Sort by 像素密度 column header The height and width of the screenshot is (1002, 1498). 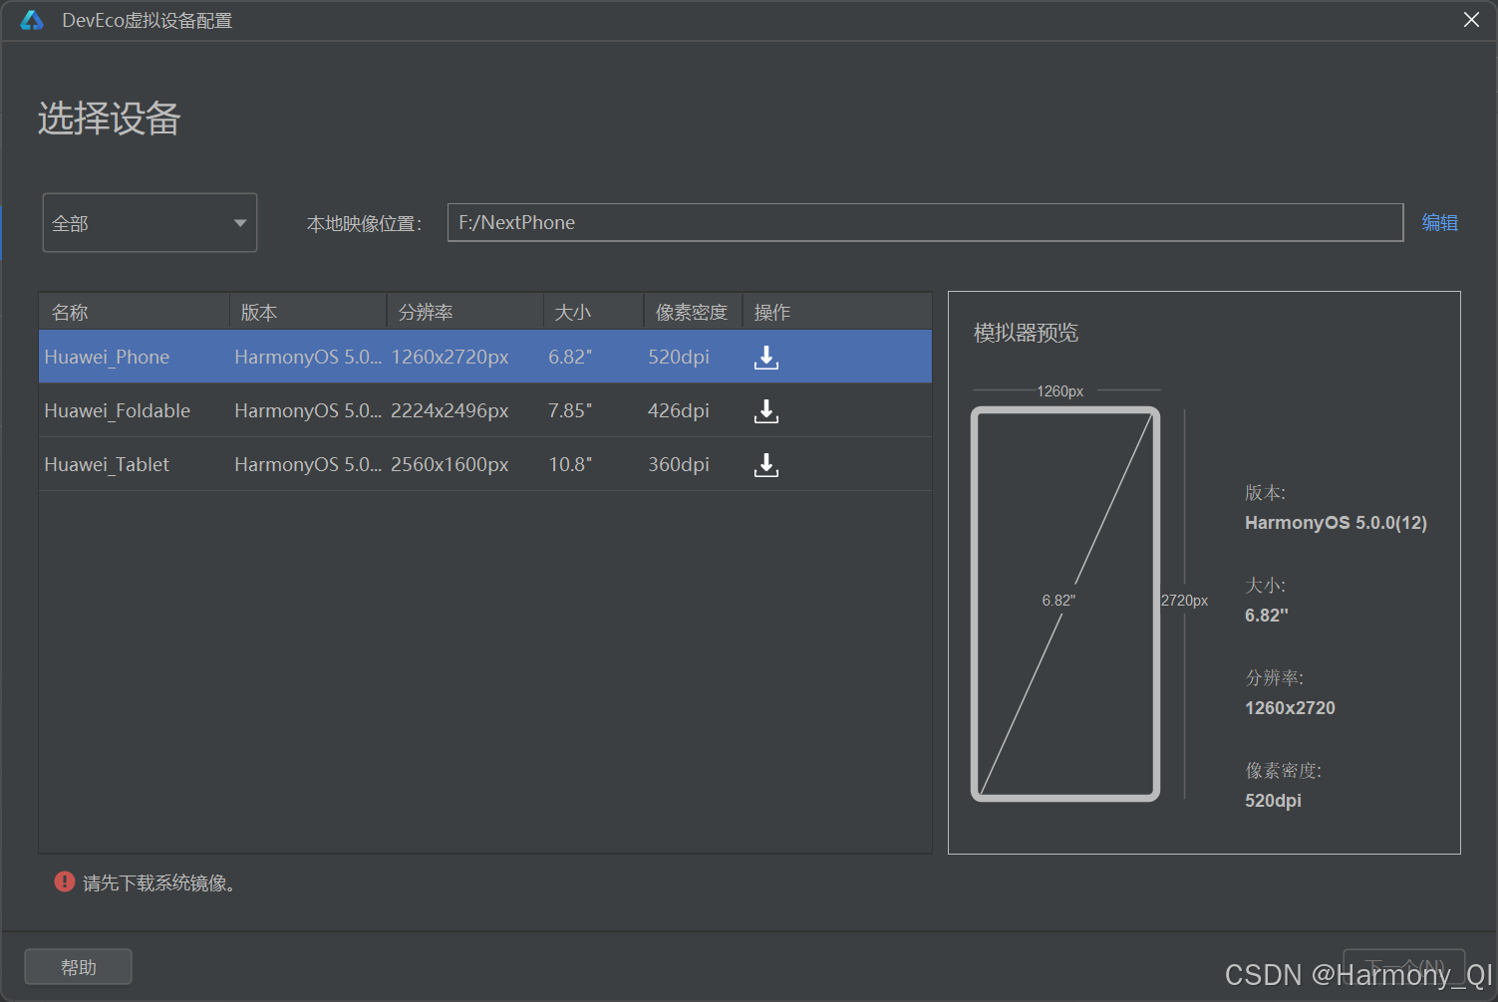point(693,312)
